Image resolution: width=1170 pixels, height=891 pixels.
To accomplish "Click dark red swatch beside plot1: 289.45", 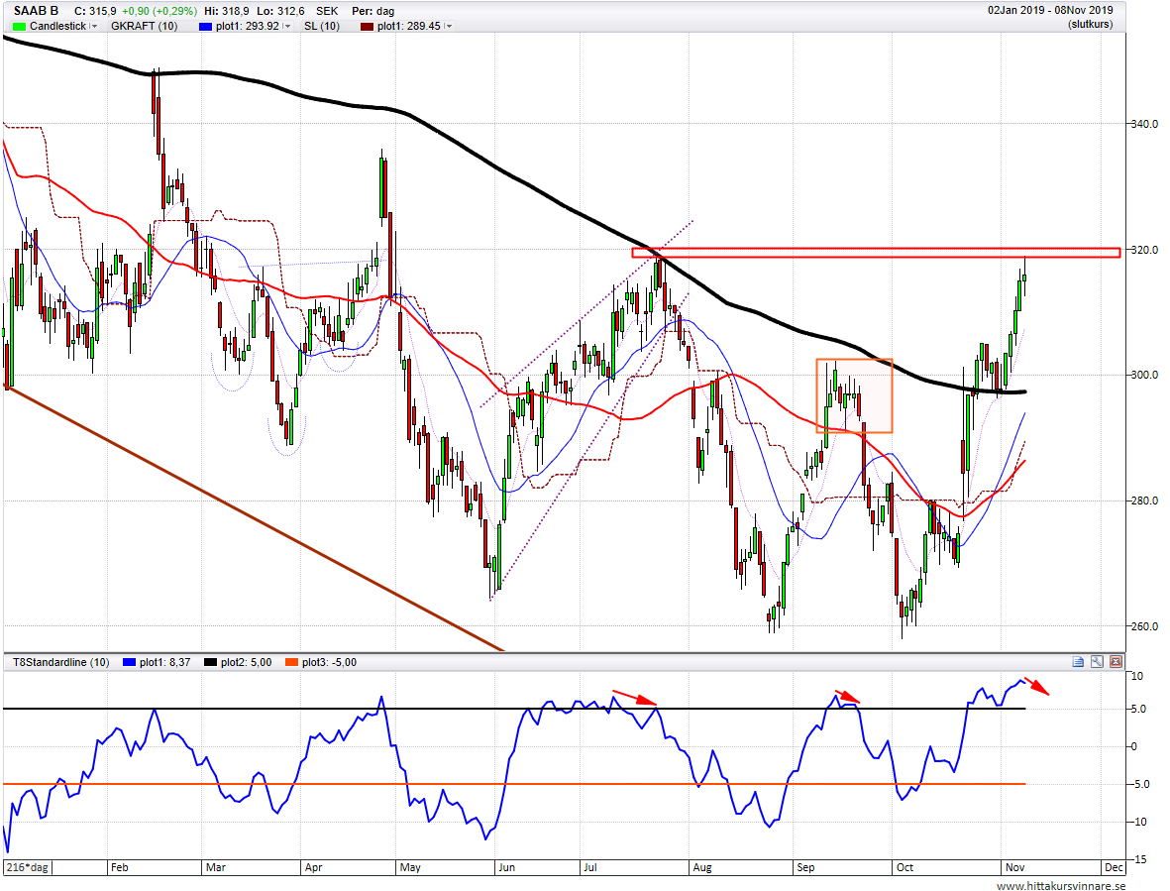I will pos(368,26).
